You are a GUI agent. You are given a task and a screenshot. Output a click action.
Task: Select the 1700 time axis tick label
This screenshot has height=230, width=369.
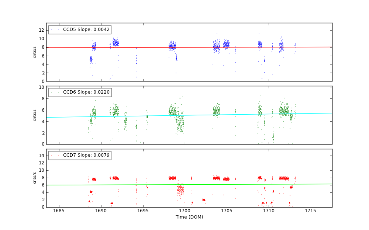click(x=185, y=211)
